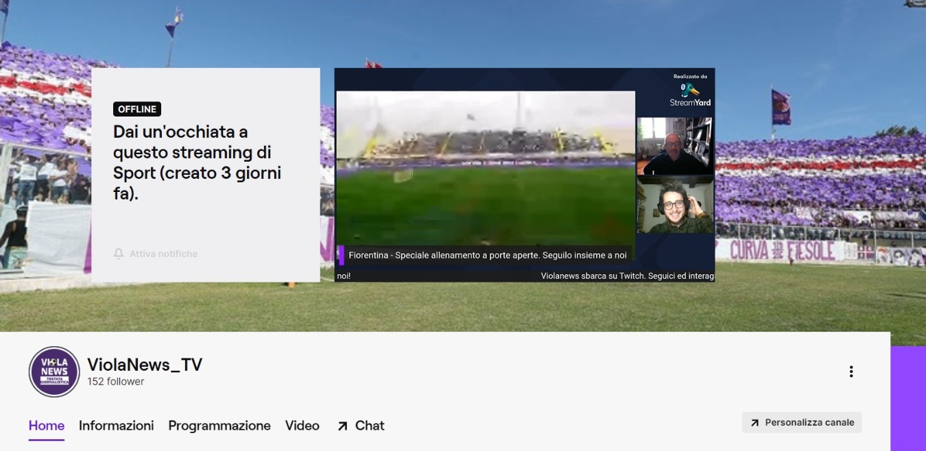Click the 'Realizzato da' label
The image size is (926, 451).
pos(690,77)
